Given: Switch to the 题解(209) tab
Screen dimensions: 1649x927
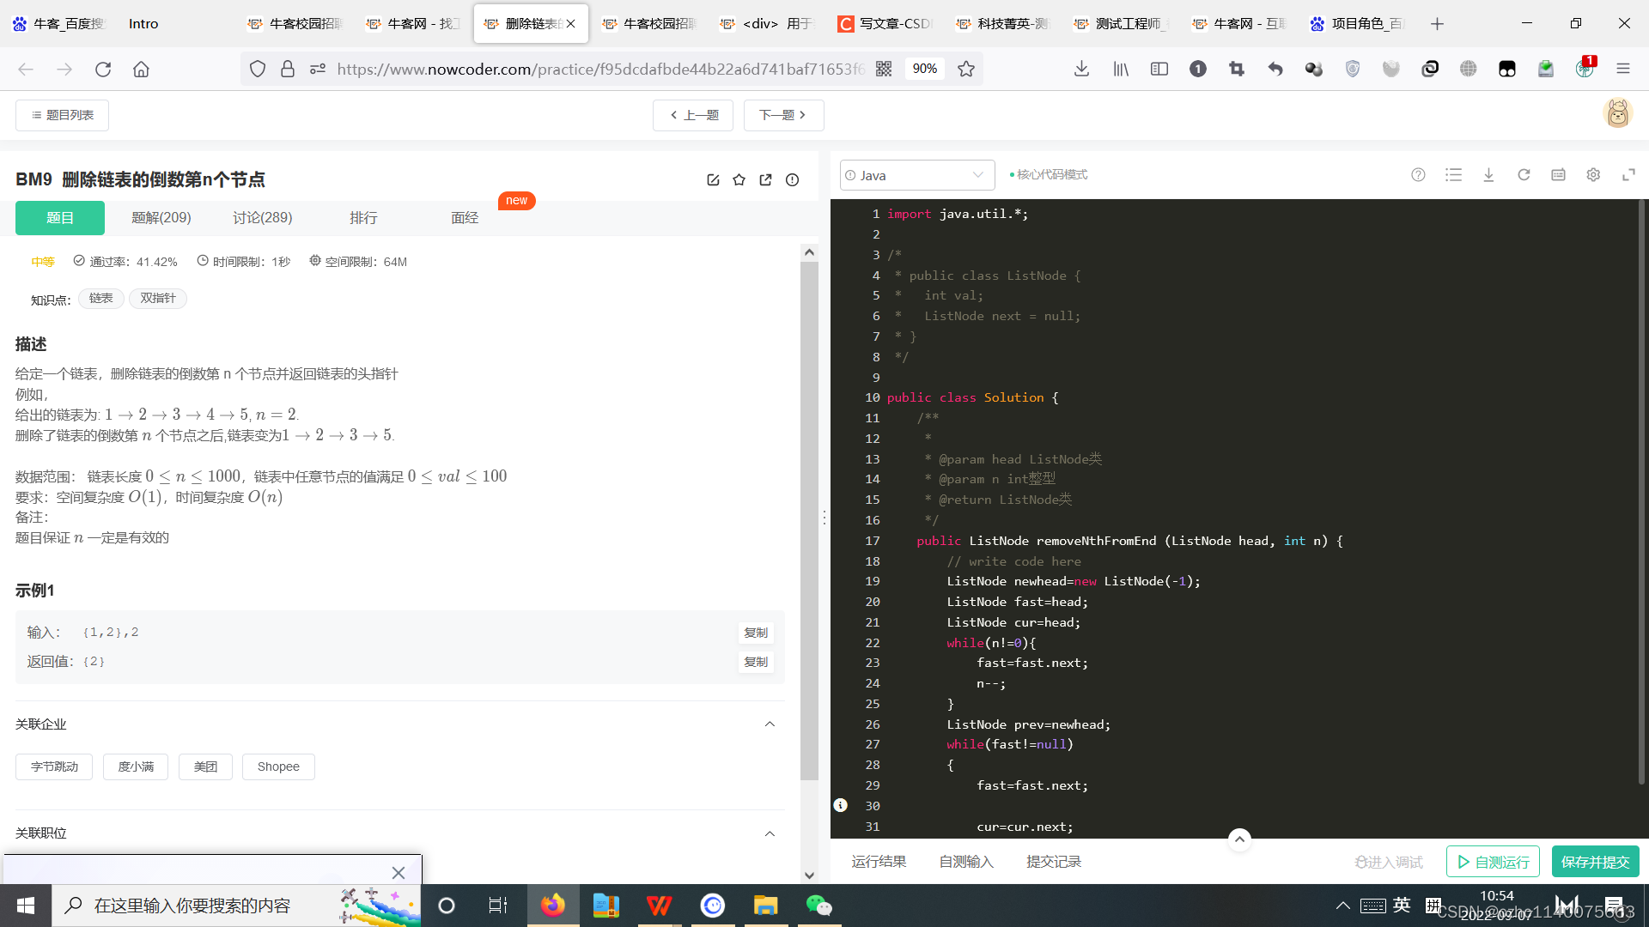Looking at the screenshot, I should pos(161,218).
